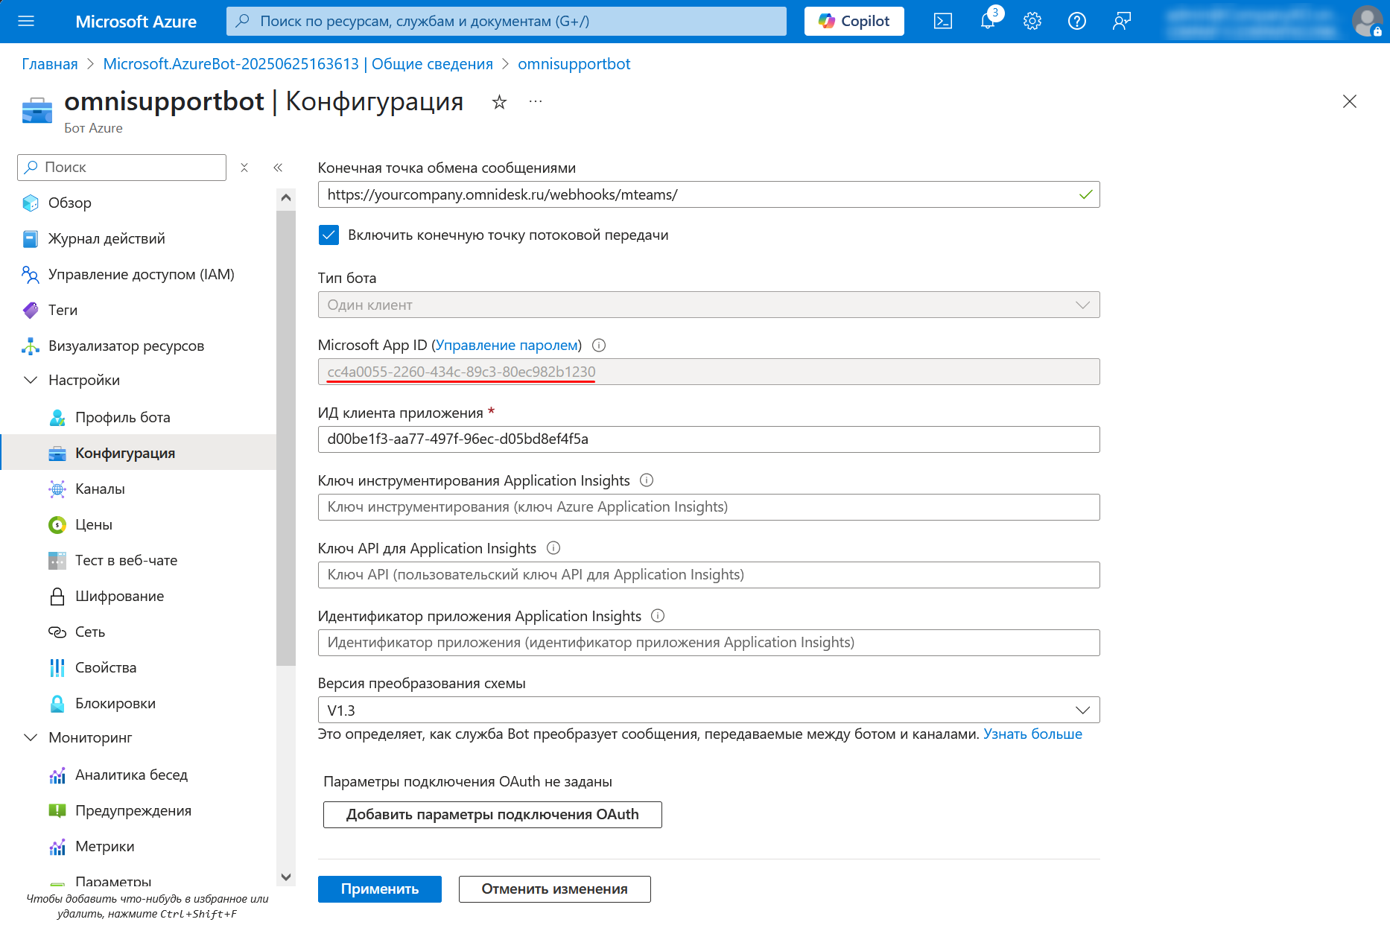Open the schema transformation version dropdown

(708, 711)
